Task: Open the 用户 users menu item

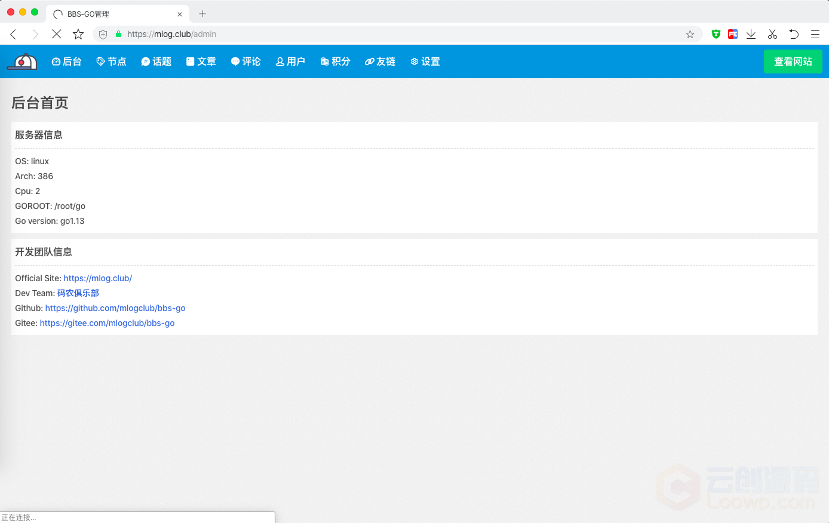Action: pos(291,61)
